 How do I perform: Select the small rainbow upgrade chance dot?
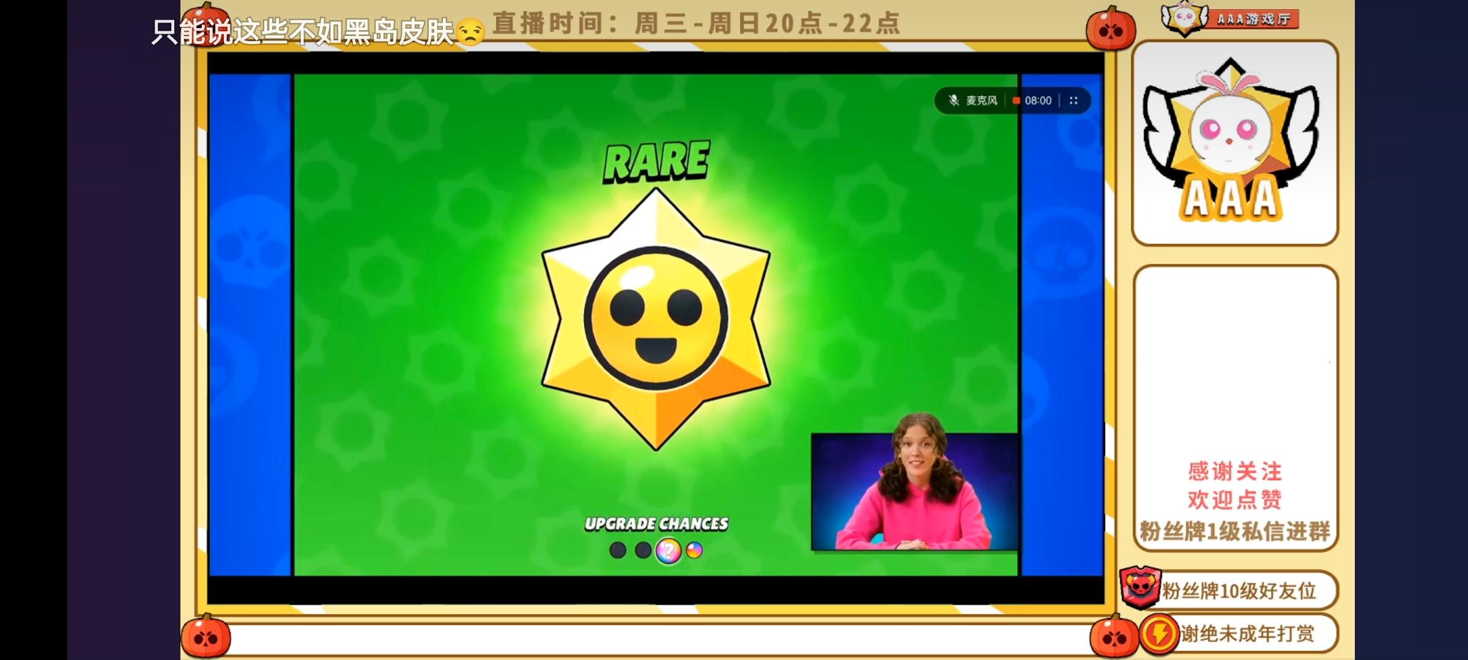pyautogui.click(x=694, y=550)
